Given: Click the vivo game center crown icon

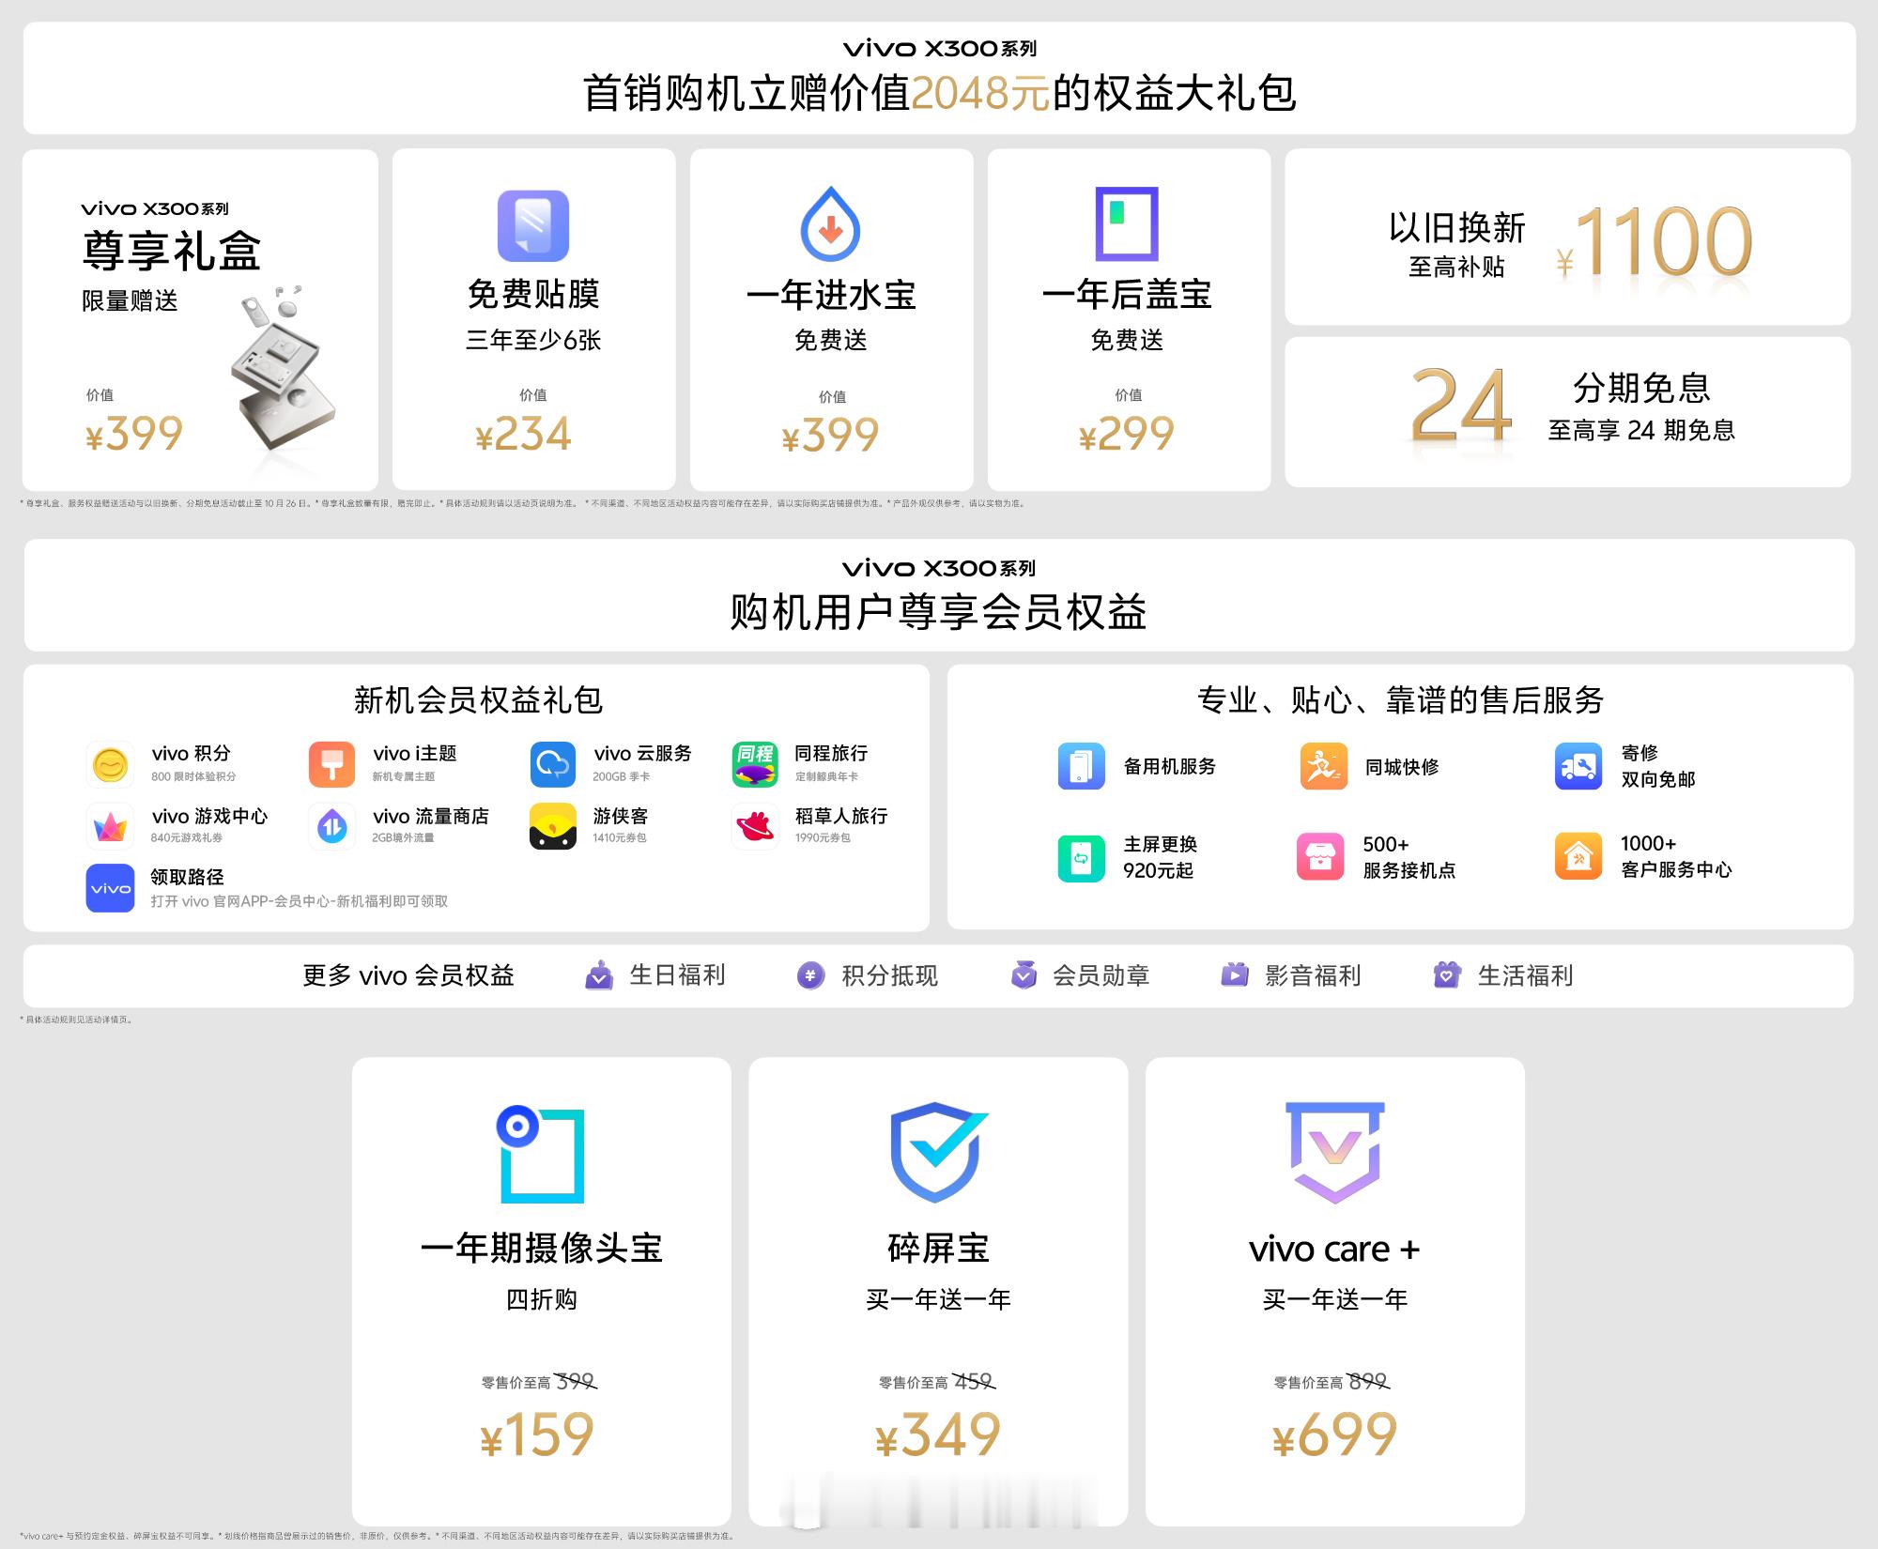Looking at the screenshot, I should click(111, 826).
